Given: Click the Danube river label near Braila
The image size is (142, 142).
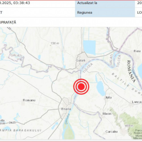Looking at the screenshot, I should tap(67, 119).
